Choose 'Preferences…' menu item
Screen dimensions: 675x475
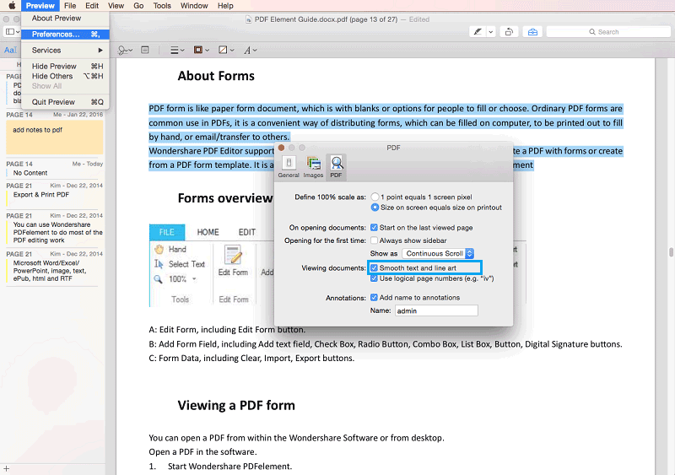coord(65,35)
